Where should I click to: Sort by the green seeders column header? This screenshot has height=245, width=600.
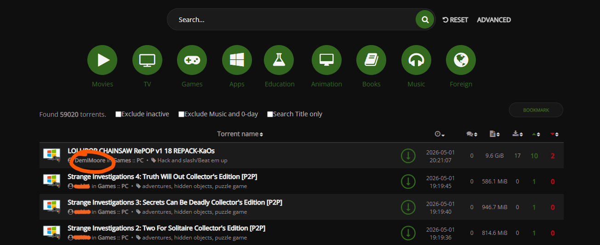click(x=536, y=134)
